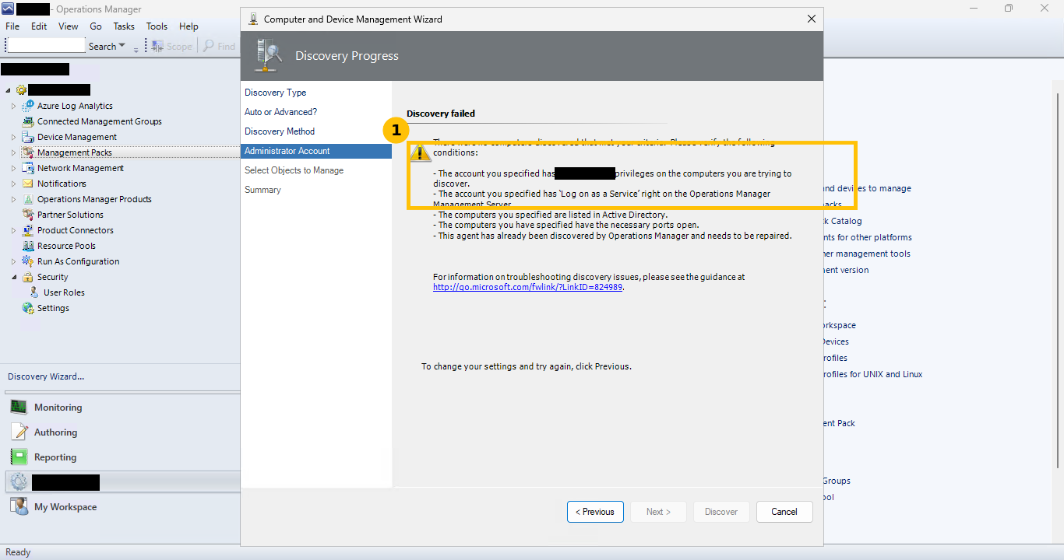Image resolution: width=1064 pixels, height=560 pixels.
Task: Click the Product Connectors icon
Action: tap(29, 230)
